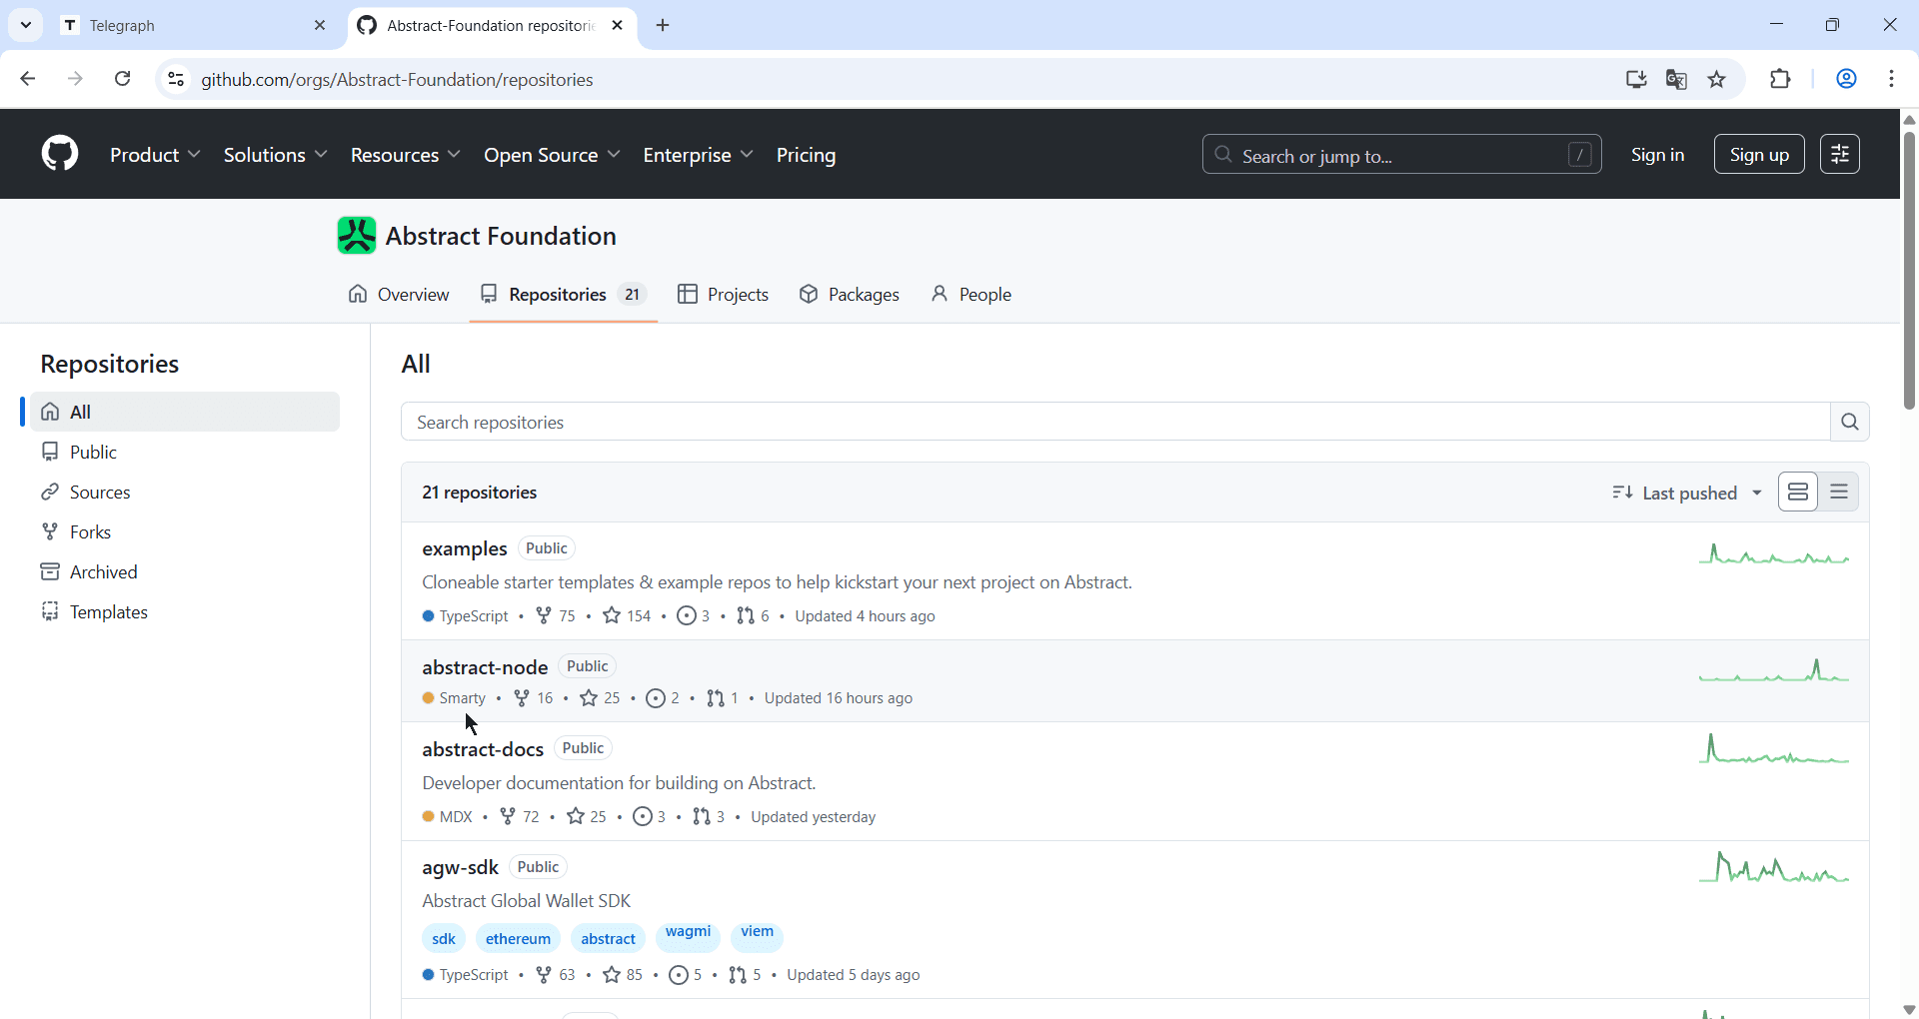Filter by Sources in sidebar
This screenshot has width=1919, height=1019.
185,492
